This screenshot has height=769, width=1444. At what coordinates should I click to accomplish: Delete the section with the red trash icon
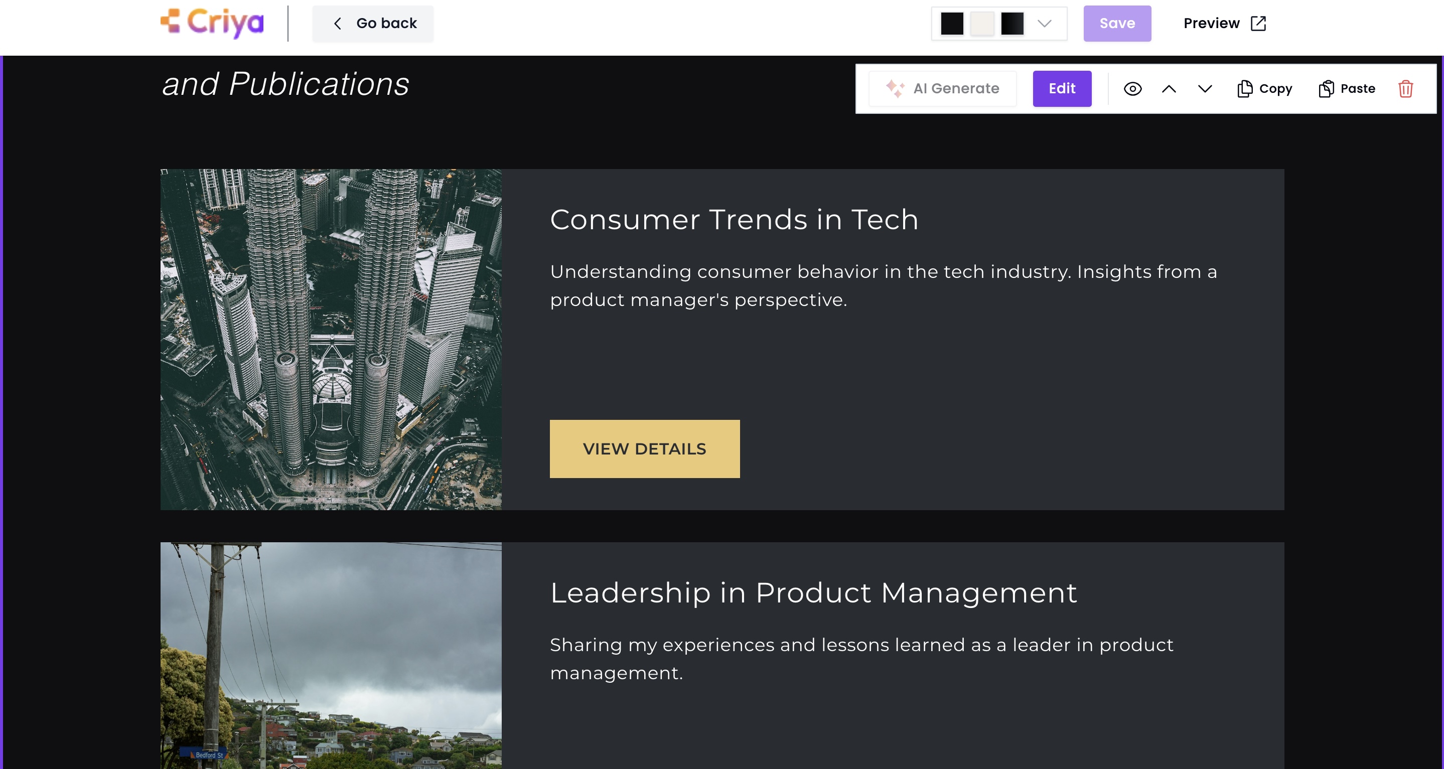coord(1405,89)
